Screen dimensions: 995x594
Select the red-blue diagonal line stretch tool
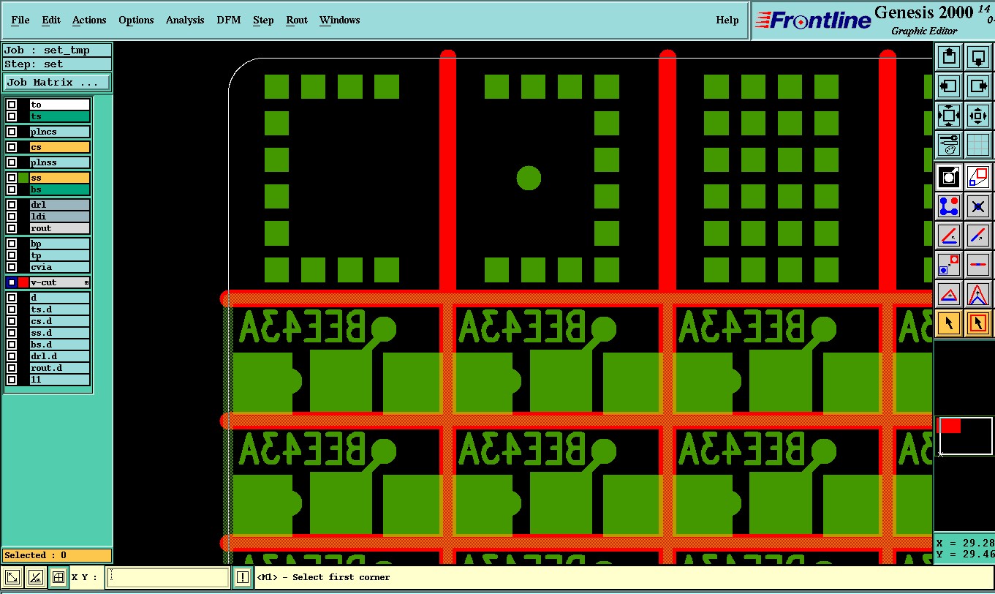pyautogui.click(x=978, y=236)
